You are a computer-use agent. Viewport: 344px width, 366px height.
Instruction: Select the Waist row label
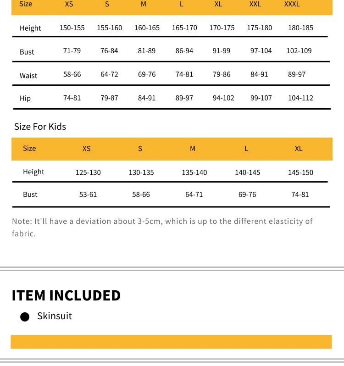pos(28,76)
